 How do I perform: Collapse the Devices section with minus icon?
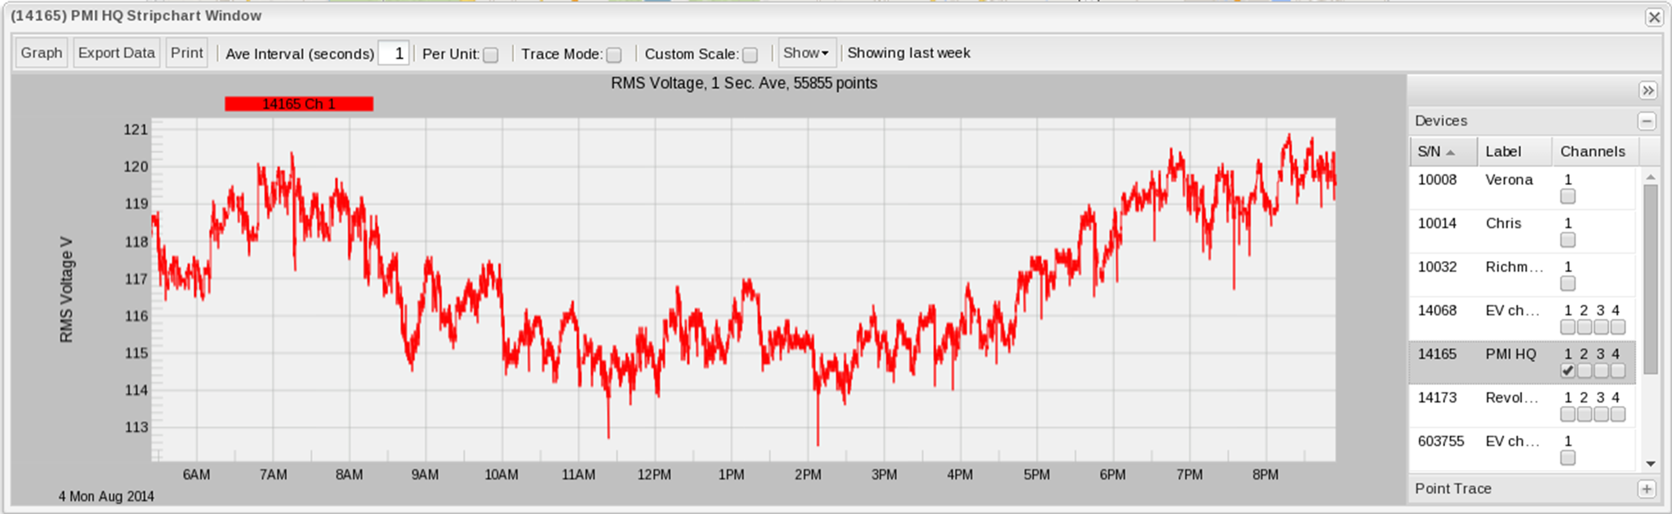click(x=1647, y=121)
